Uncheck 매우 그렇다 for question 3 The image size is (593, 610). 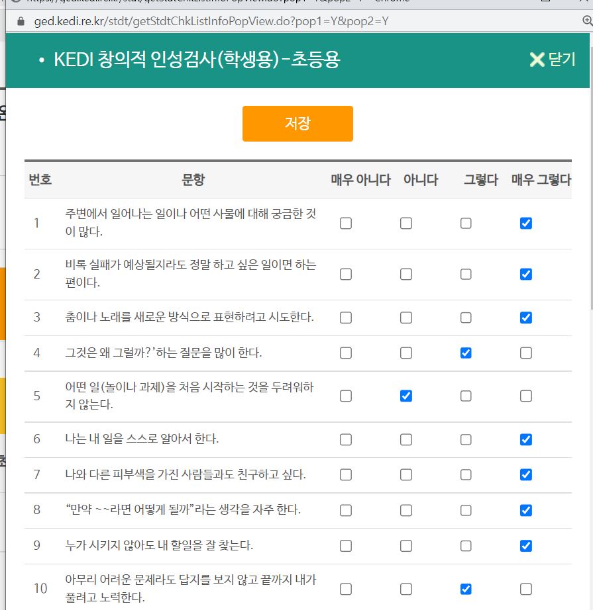526,318
